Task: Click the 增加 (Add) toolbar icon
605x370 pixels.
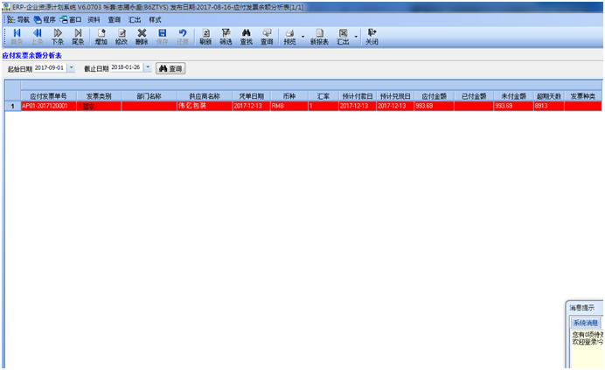Action: tap(101, 36)
